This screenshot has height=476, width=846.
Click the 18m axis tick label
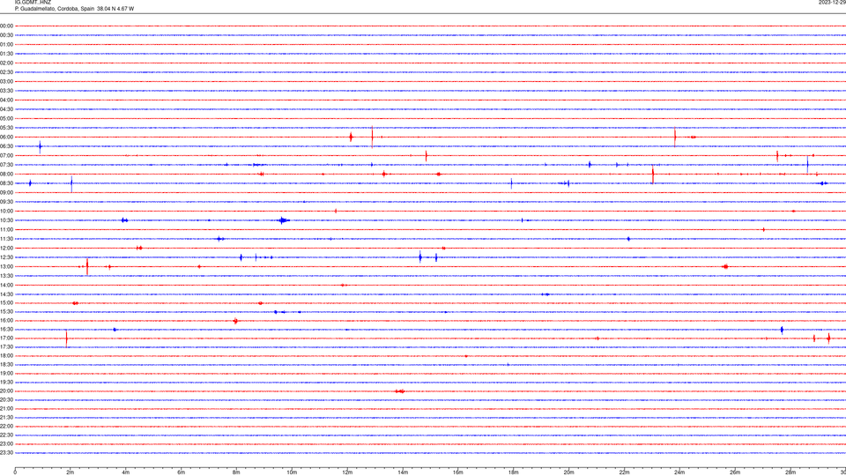[514, 472]
